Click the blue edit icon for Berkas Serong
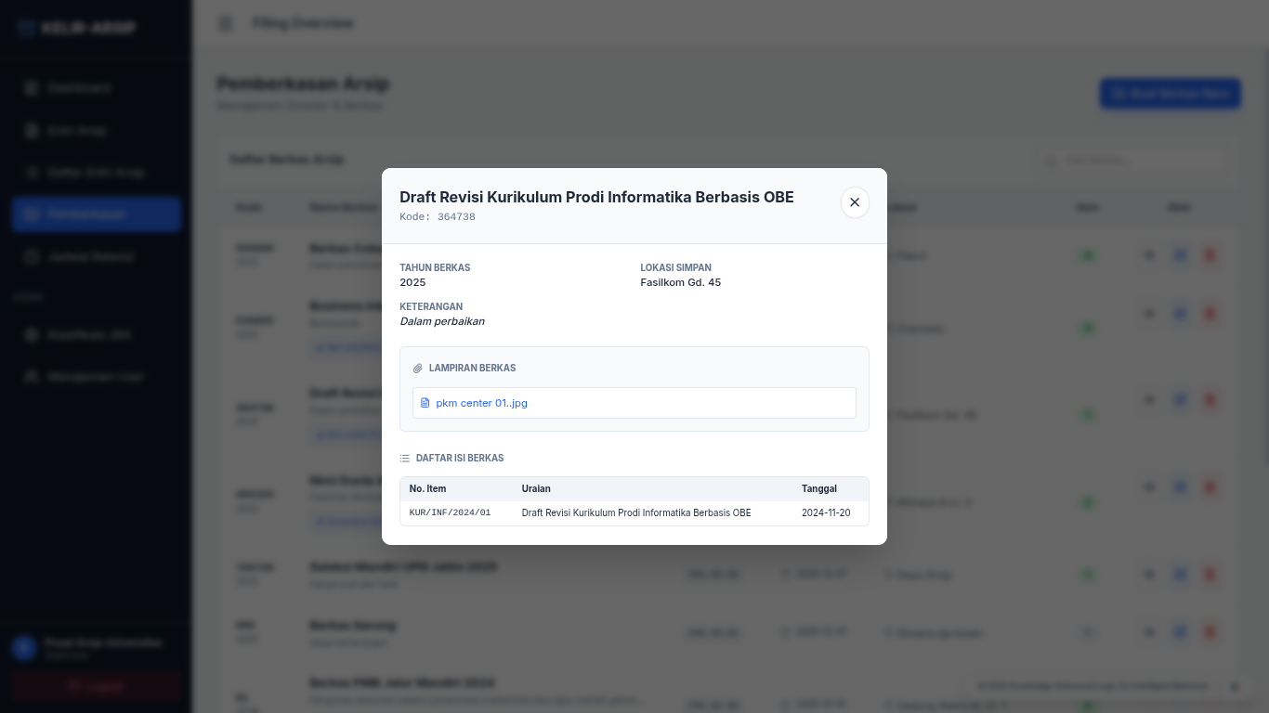The height and width of the screenshot is (713, 1269). tap(1180, 633)
